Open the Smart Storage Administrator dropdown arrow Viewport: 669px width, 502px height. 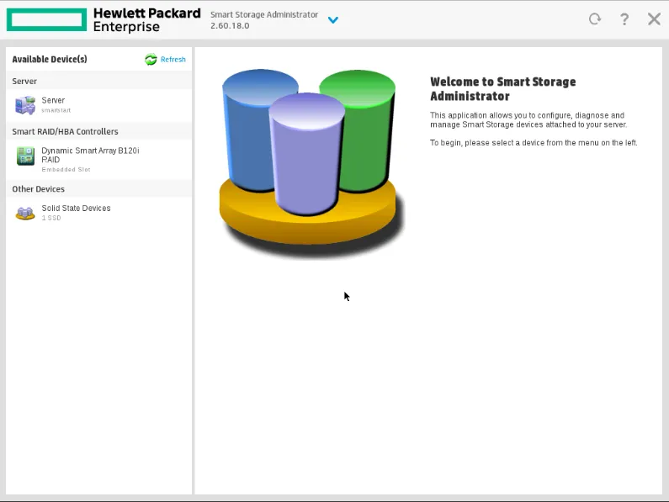tap(332, 20)
